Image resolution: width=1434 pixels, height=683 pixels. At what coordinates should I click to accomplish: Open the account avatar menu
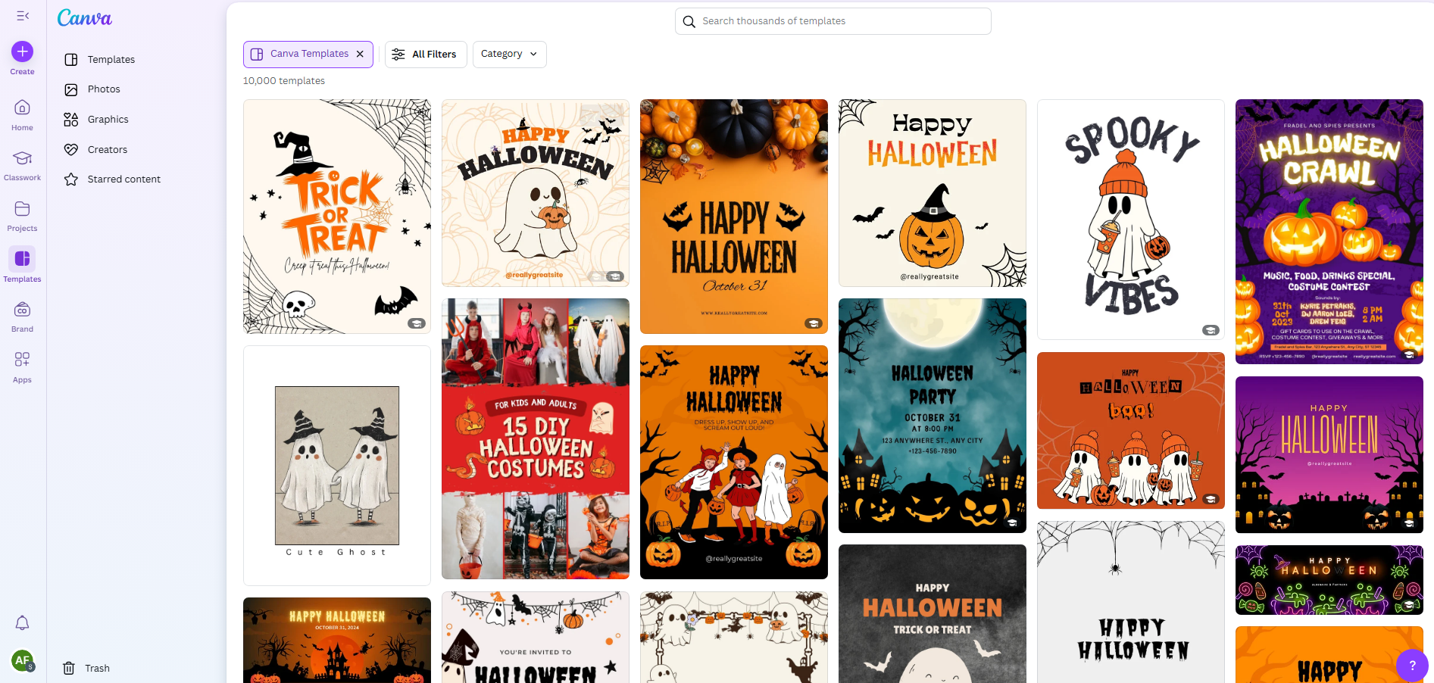pyautogui.click(x=22, y=660)
